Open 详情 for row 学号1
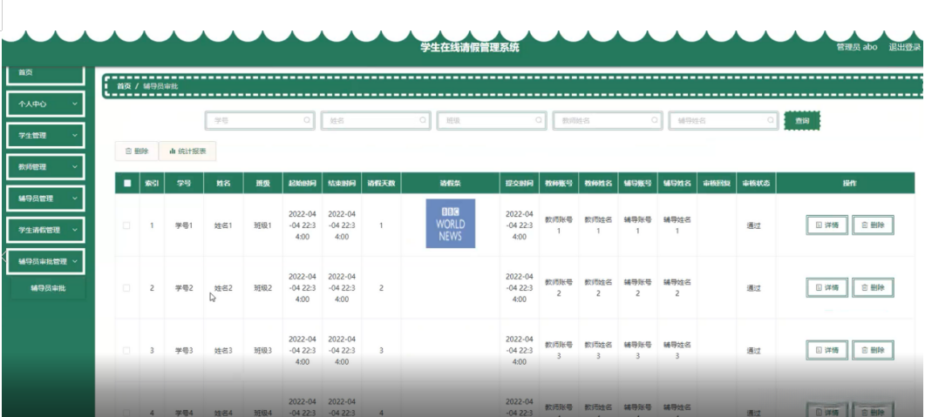Image resolution: width=925 pixels, height=417 pixels. 826,225
